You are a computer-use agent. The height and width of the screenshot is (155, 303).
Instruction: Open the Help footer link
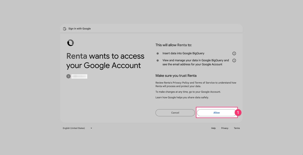point(213,128)
